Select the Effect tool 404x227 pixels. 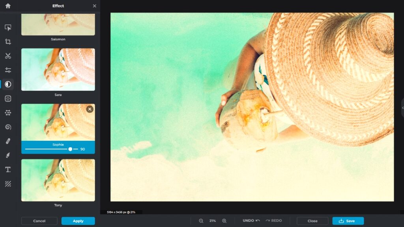pyautogui.click(x=7, y=84)
